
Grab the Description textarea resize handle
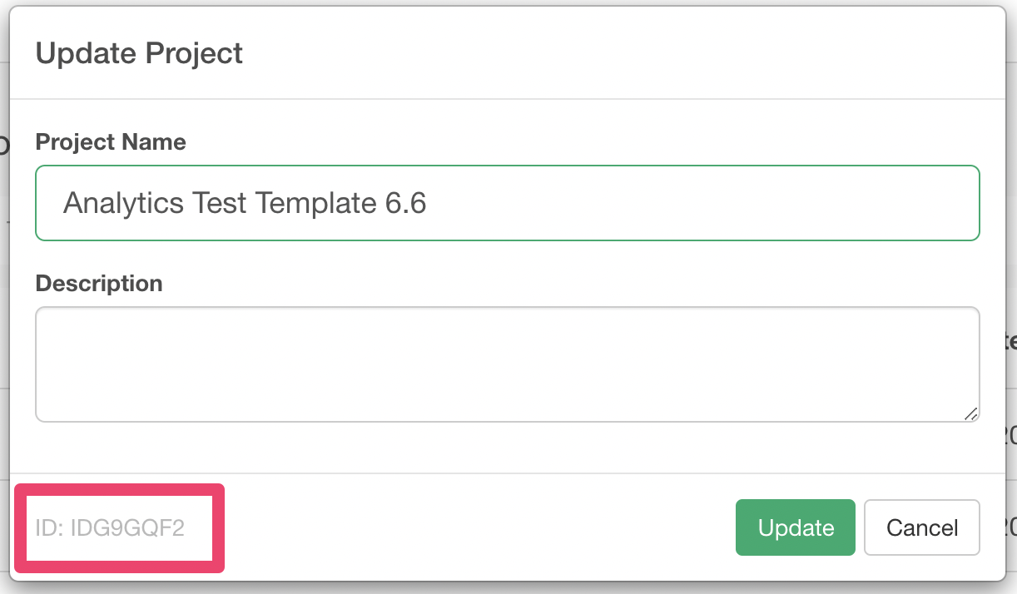click(x=970, y=413)
